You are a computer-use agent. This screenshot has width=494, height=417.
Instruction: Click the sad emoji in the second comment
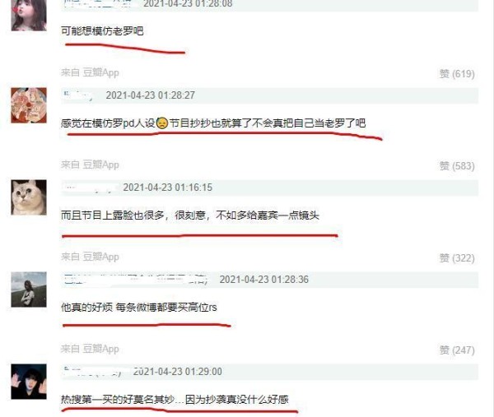click(162, 123)
